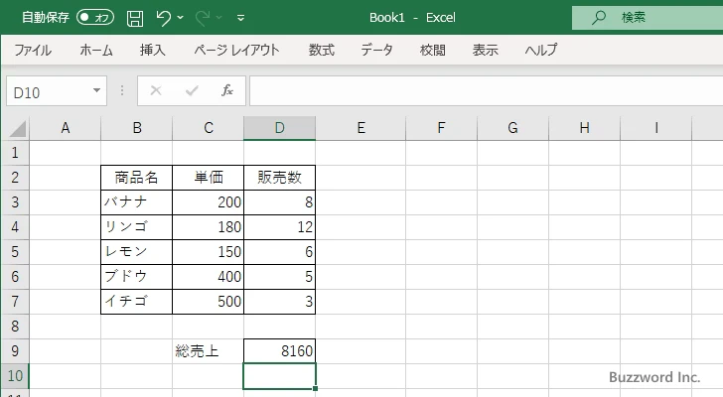Select row 5 header
Viewport: 723px width, 397px height.
pos(15,252)
